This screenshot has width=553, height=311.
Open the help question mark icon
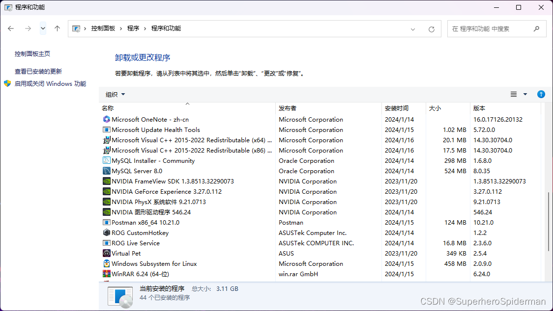point(541,94)
